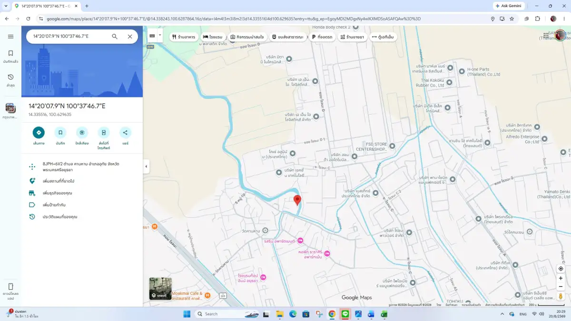The width and height of the screenshot is (571, 321).
Task: Click the Yamato Denki (Thailand) label
Action: 553,194
